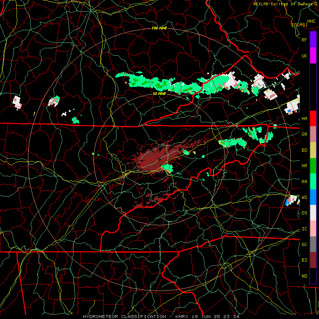Click the [CLAS] units label

click(300, 25)
